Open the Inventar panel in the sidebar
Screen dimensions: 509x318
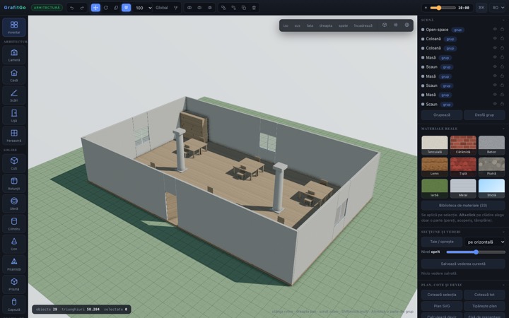pos(14,28)
